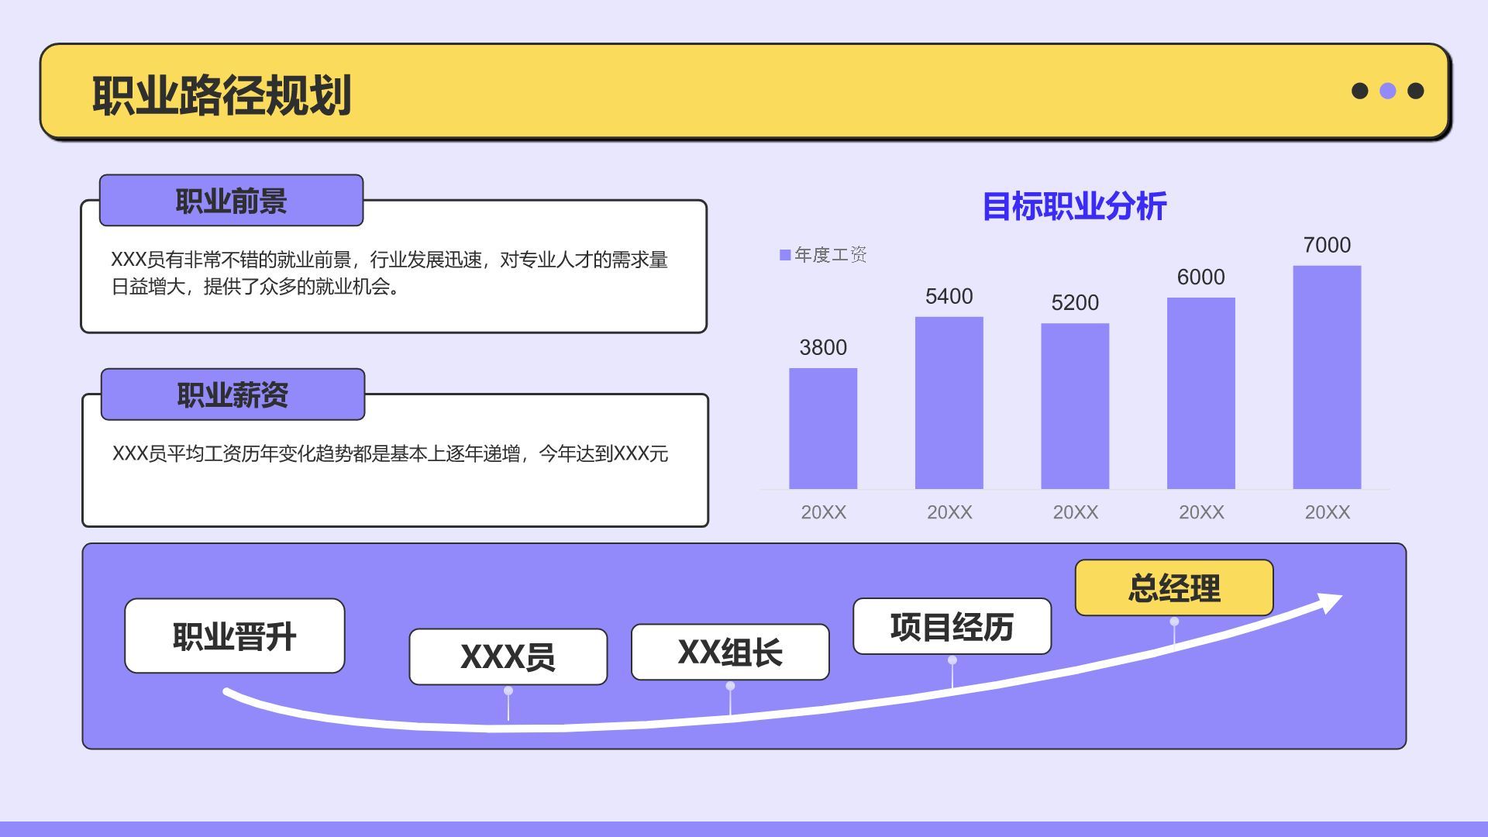Click the bar labeled 6000
This screenshot has width=1488, height=837.
pyautogui.click(x=1200, y=393)
